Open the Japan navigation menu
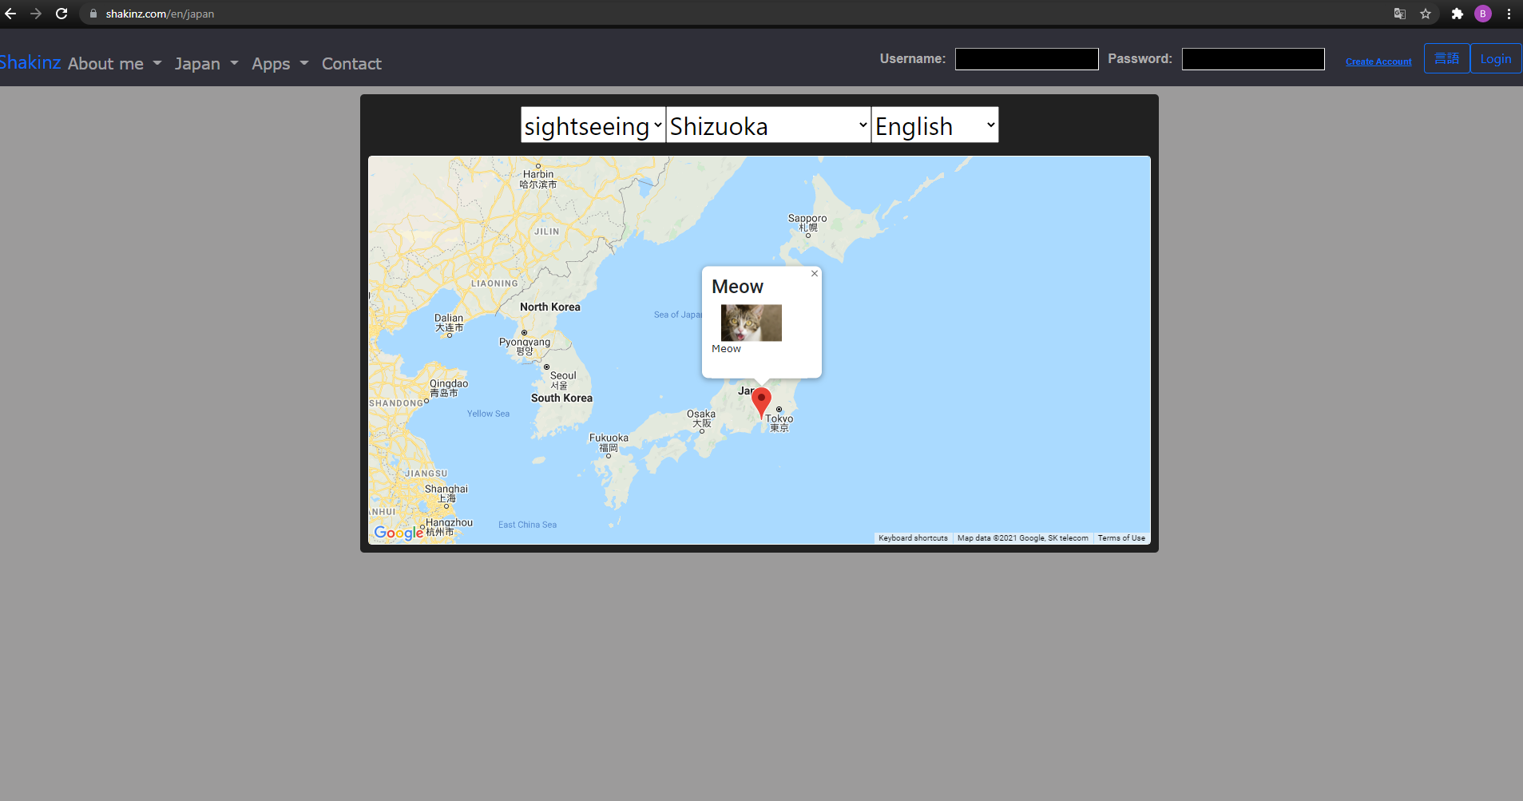The width and height of the screenshot is (1523, 801). tap(206, 64)
